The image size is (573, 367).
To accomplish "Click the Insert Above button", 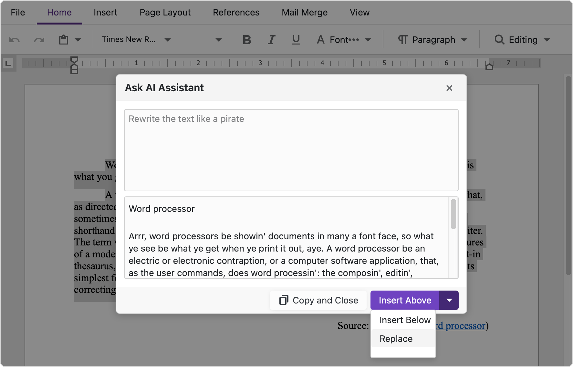I will pos(405,300).
